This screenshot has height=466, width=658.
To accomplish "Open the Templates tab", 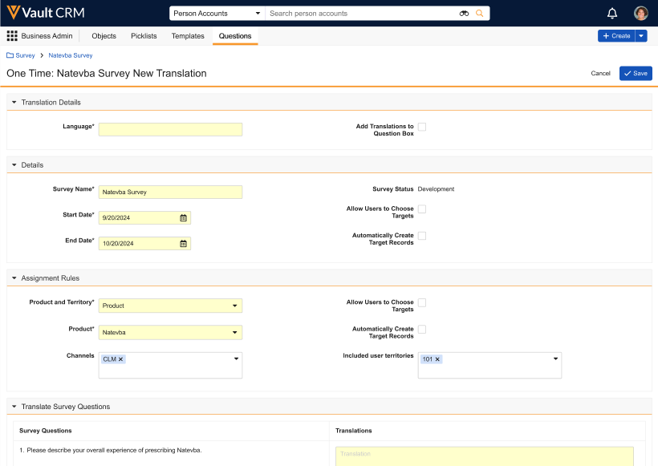I will [x=188, y=36].
